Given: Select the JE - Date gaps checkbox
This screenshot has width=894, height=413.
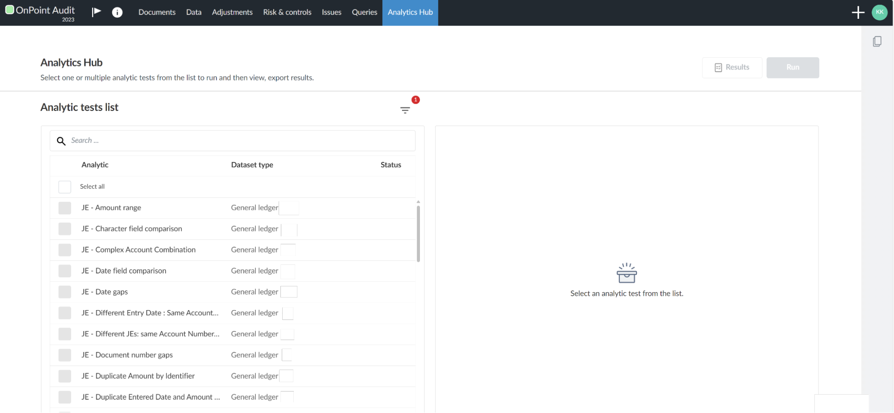Looking at the screenshot, I should [x=65, y=292].
